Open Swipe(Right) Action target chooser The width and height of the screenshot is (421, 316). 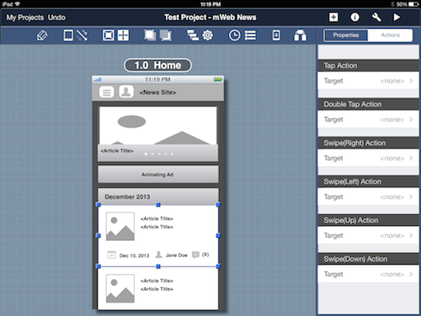[368, 158]
